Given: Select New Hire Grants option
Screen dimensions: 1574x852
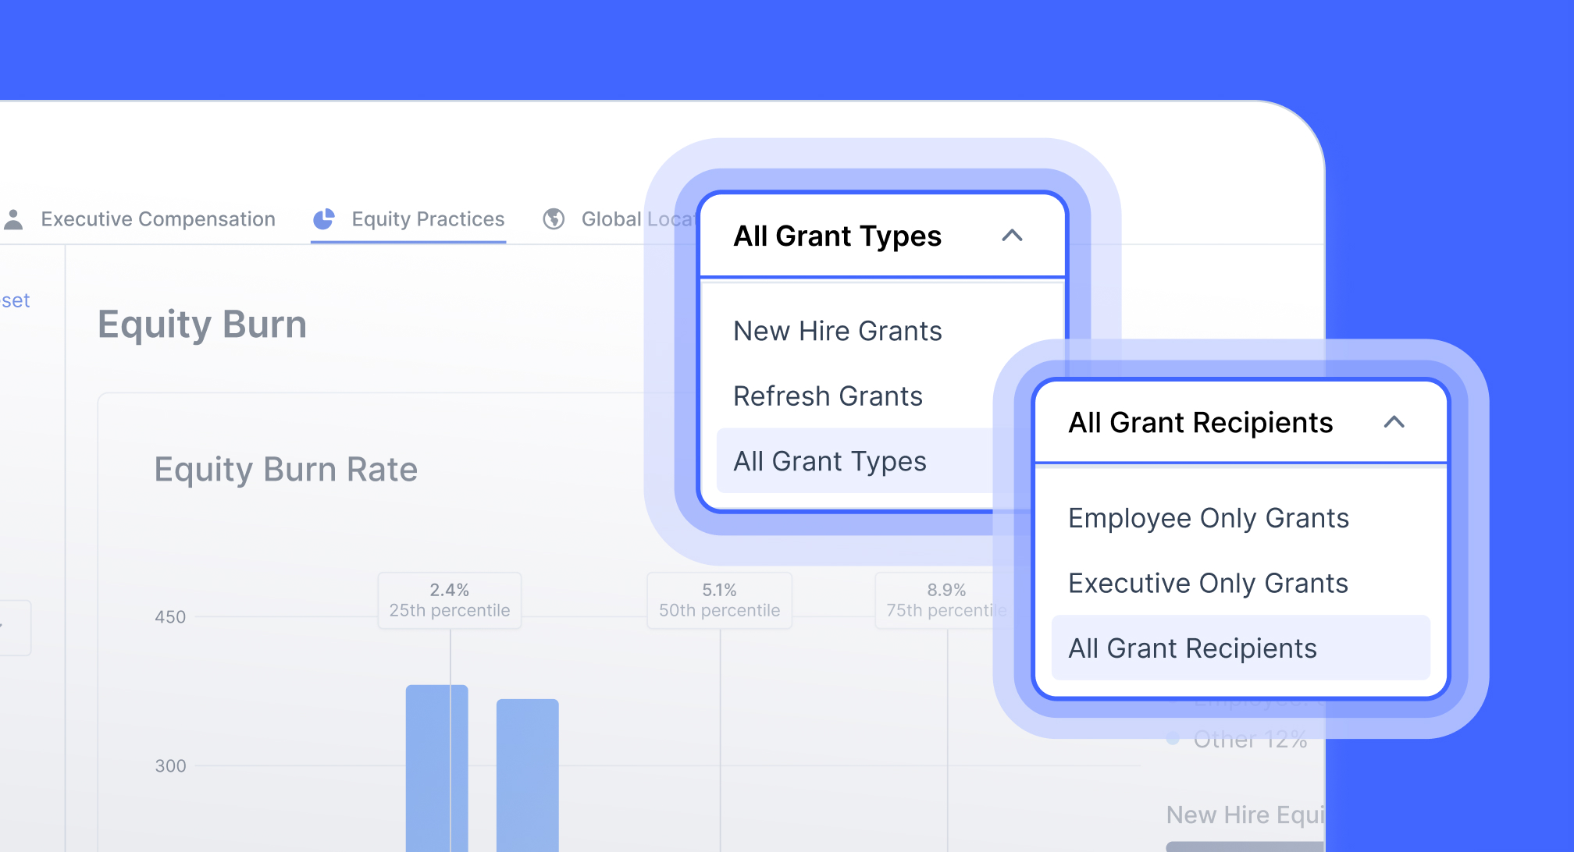Looking at the screenshot, I should [837, 331].
